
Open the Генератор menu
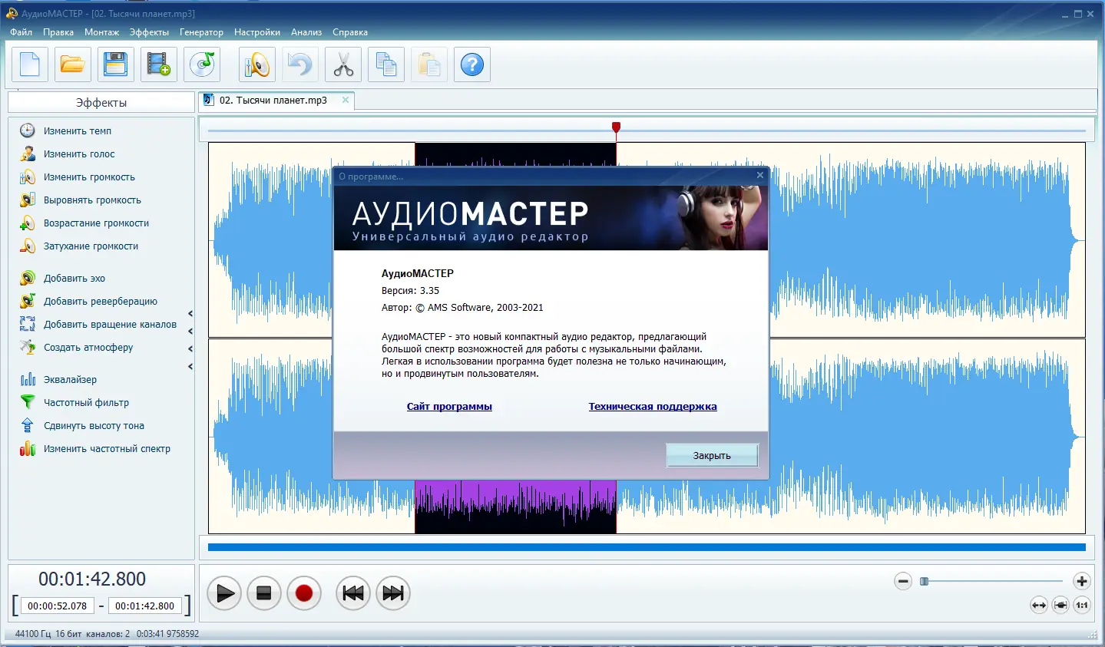[201, 32]
